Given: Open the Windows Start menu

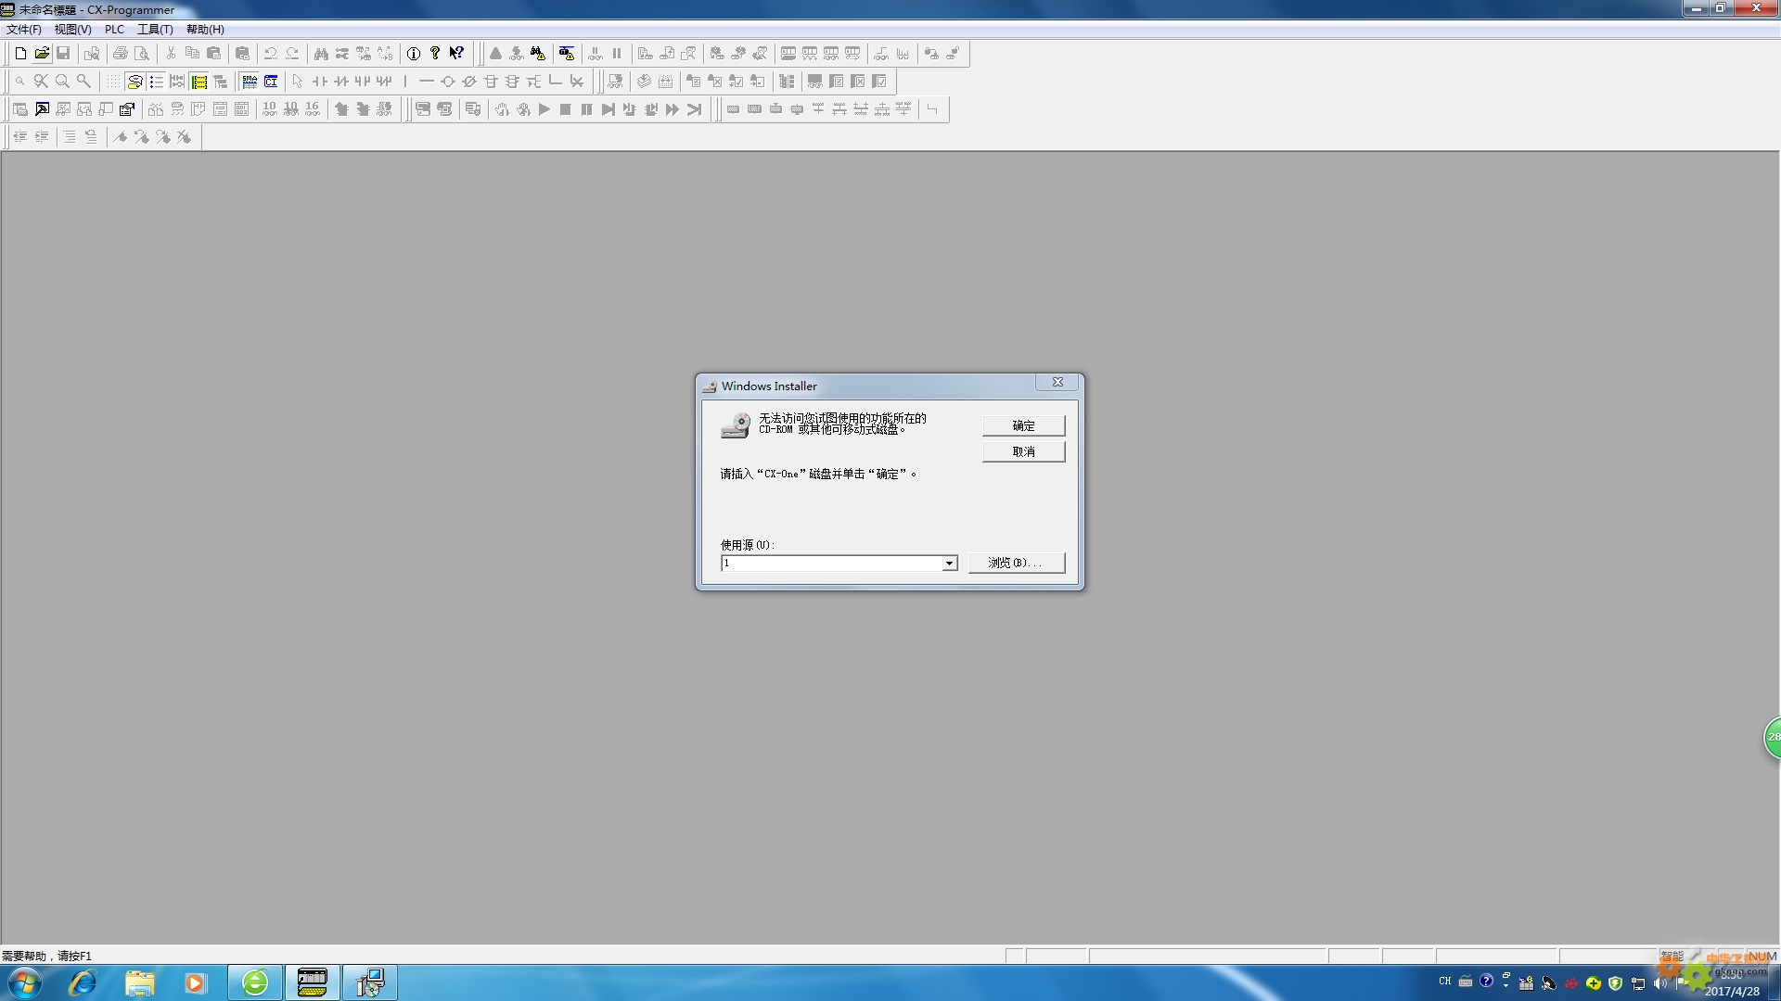Looking at the screenshot, I should (25, 982).
